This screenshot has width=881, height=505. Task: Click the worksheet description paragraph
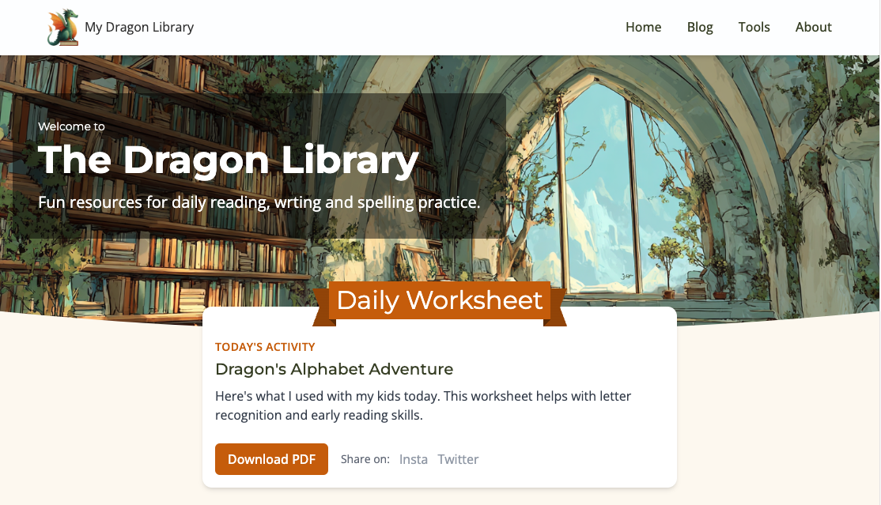point(423,405)
